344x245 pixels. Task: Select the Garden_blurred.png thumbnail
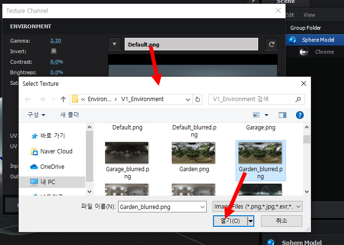coord(260,153)
